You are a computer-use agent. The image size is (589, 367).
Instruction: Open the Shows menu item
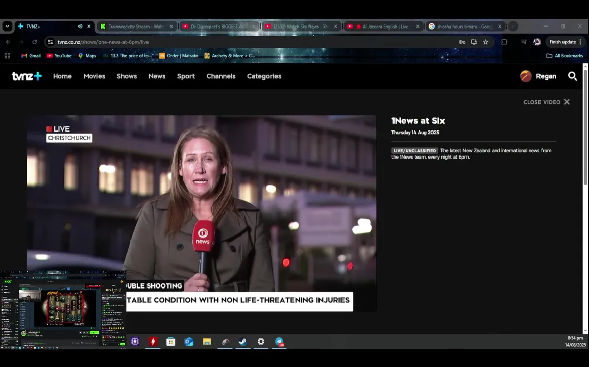tap(127, 76)
